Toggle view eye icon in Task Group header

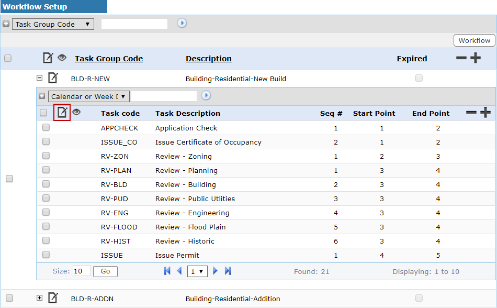(62, 58)
